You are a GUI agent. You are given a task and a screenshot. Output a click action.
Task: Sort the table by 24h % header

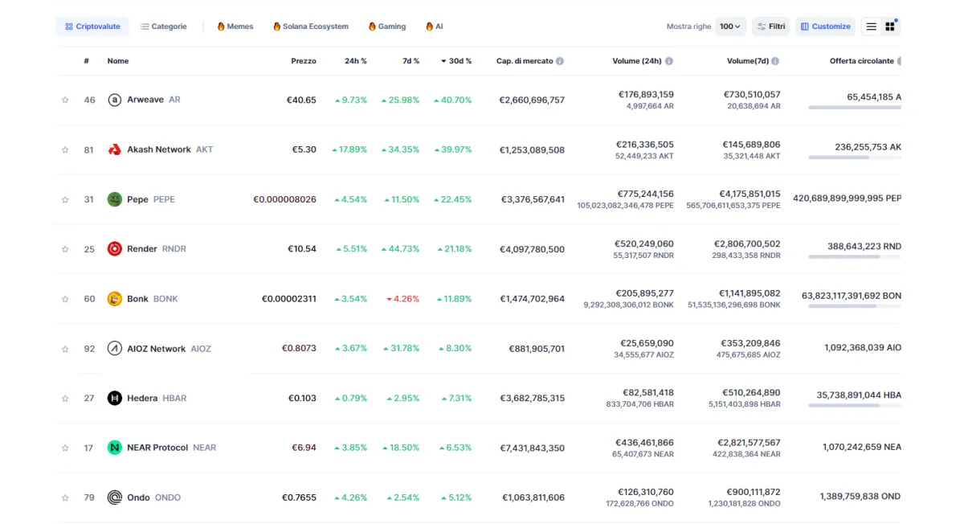click(x=356, y=61)
